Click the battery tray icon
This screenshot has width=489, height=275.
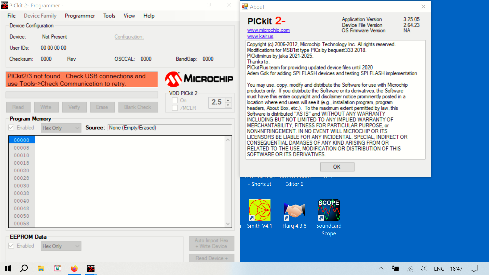click(x=396, y=268)
